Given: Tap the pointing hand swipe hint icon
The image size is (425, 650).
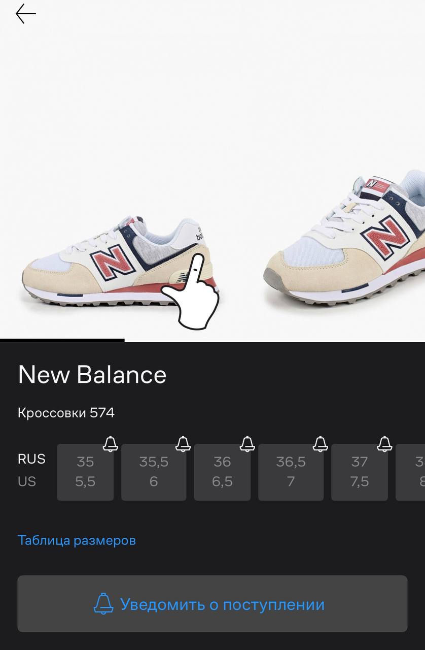Looking at the screenshot, I should click(192, 284).
